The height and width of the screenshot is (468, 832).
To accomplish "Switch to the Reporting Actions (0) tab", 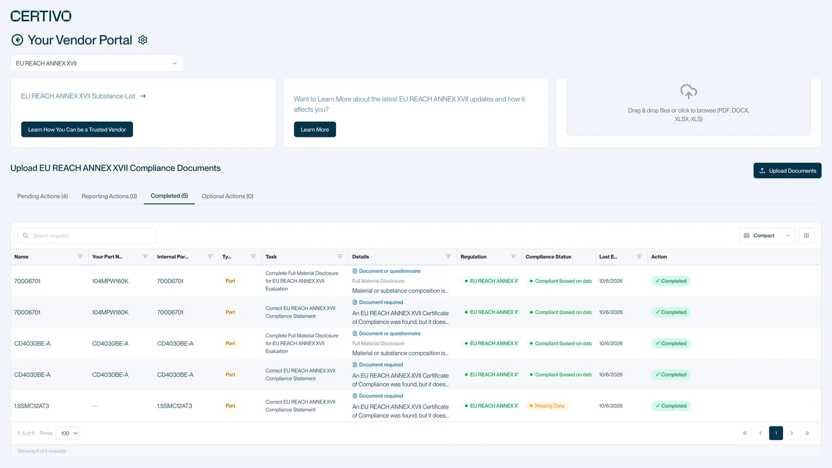I will coord(109,196).
